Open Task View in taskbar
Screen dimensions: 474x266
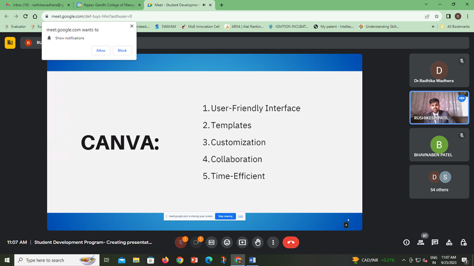click(x=106, y=260)
